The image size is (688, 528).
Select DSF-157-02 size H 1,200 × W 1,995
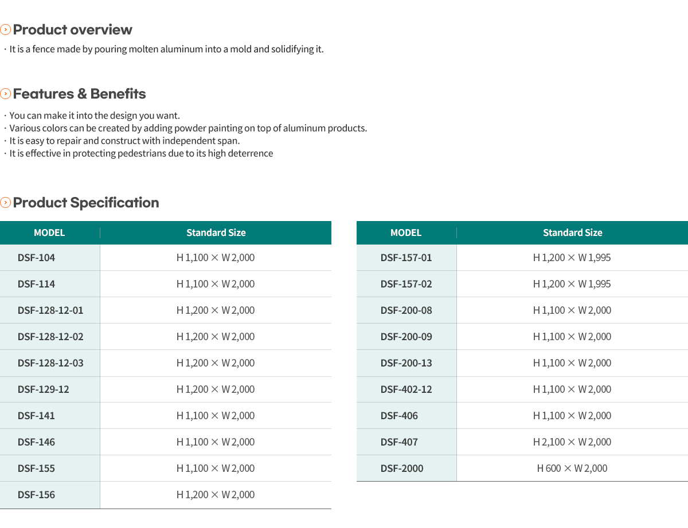[x=572, y=284]
